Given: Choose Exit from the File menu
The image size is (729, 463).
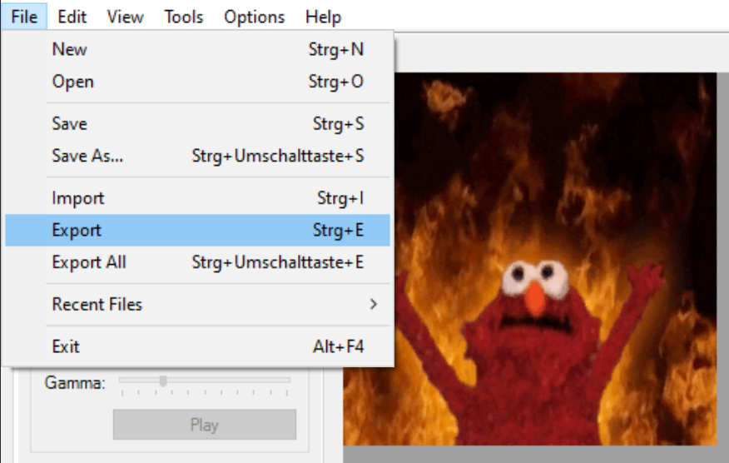Looking at the screenshot, I should [197, 346].
